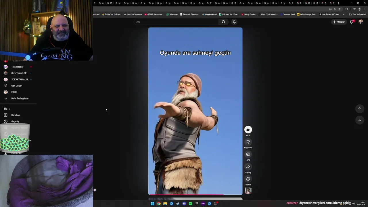The image size is (368, 207).
Task: Open the zoom magnifier icon in address bar
Action: pyautogui.click(x=335, y=9)
